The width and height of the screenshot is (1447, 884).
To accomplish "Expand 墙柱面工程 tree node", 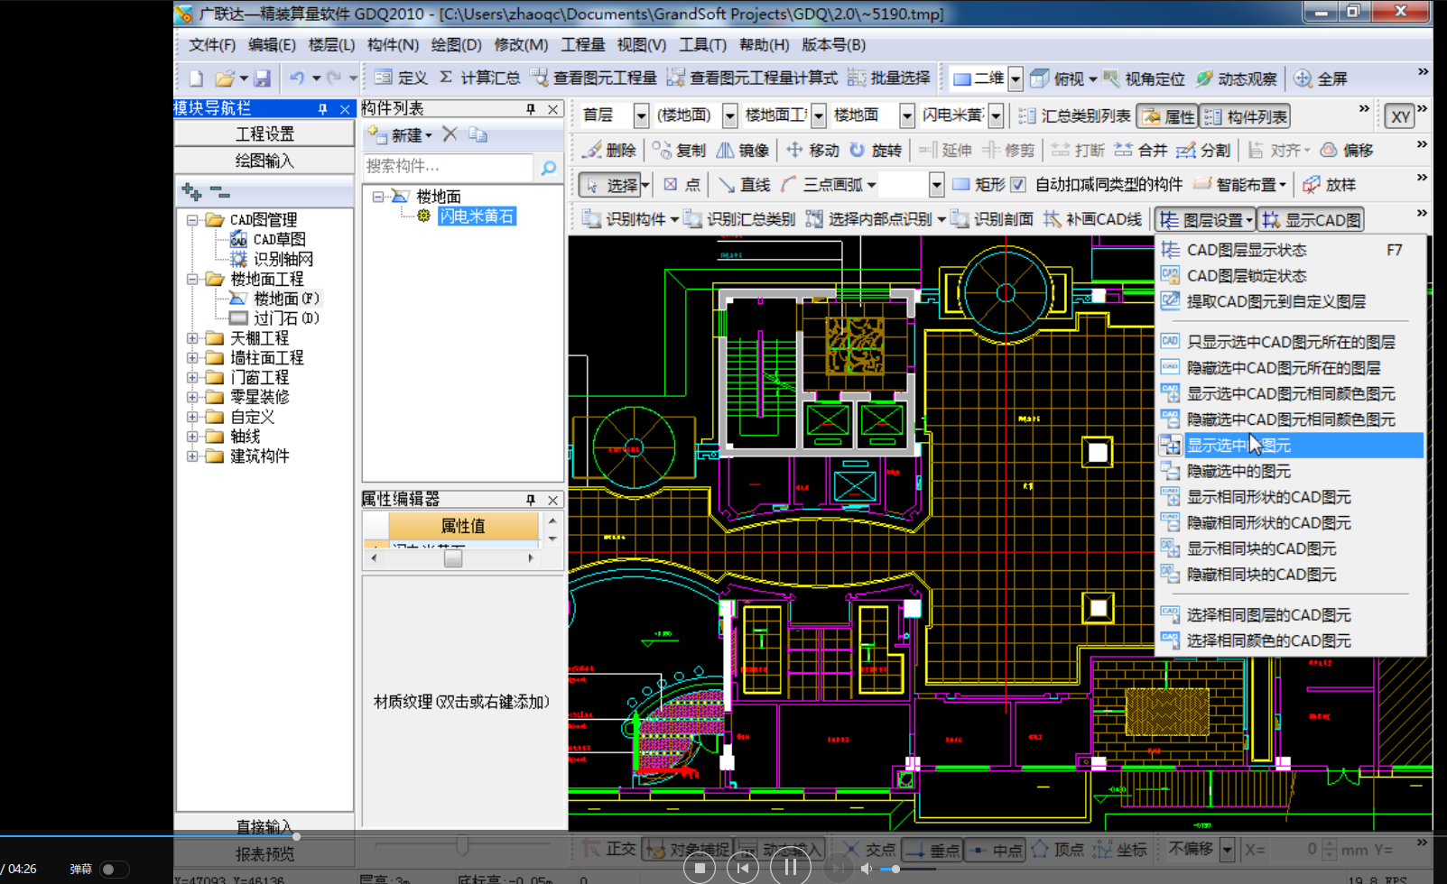I will pos(192,358).
